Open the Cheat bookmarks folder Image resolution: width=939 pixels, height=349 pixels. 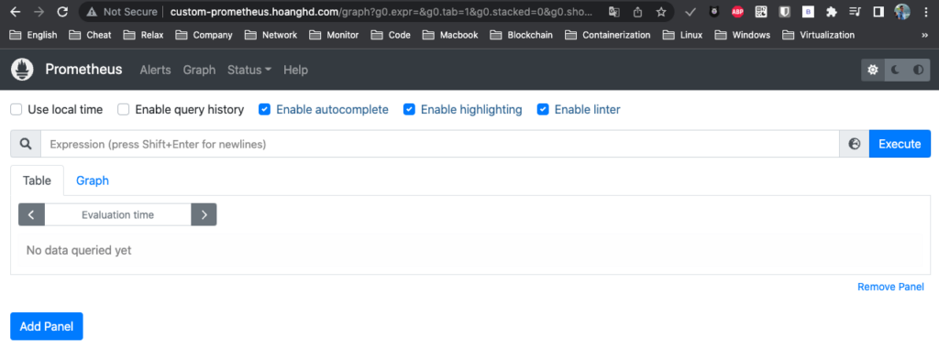coord(91,36)
